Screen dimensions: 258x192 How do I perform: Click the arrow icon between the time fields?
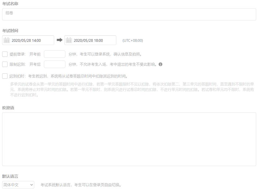[59, 40]
